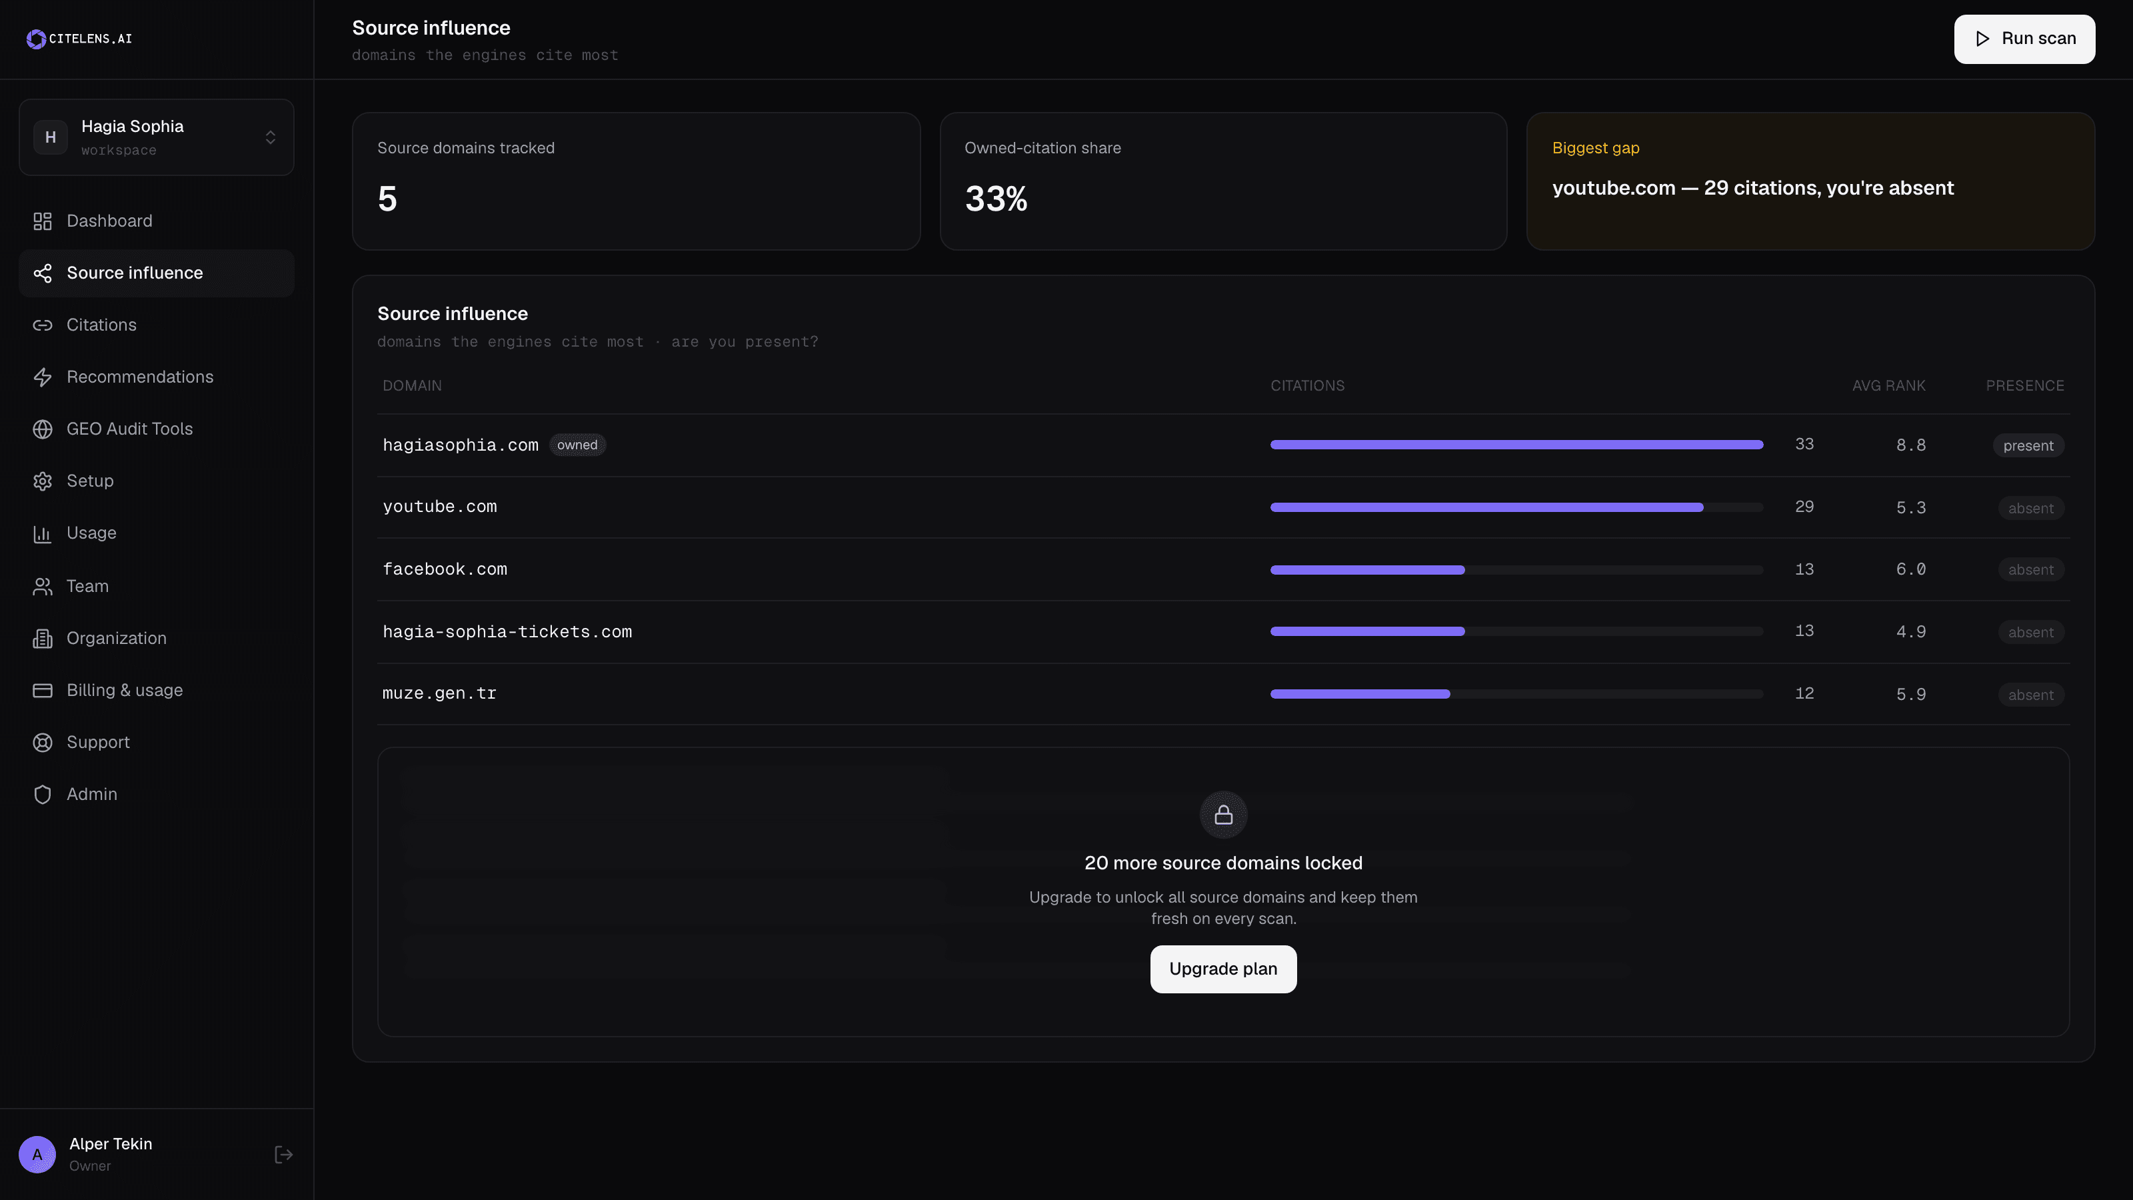This screenshot has height=1200, width=2133.
Task: Start a new scan with Run scan
Action: coord(2024,39)
